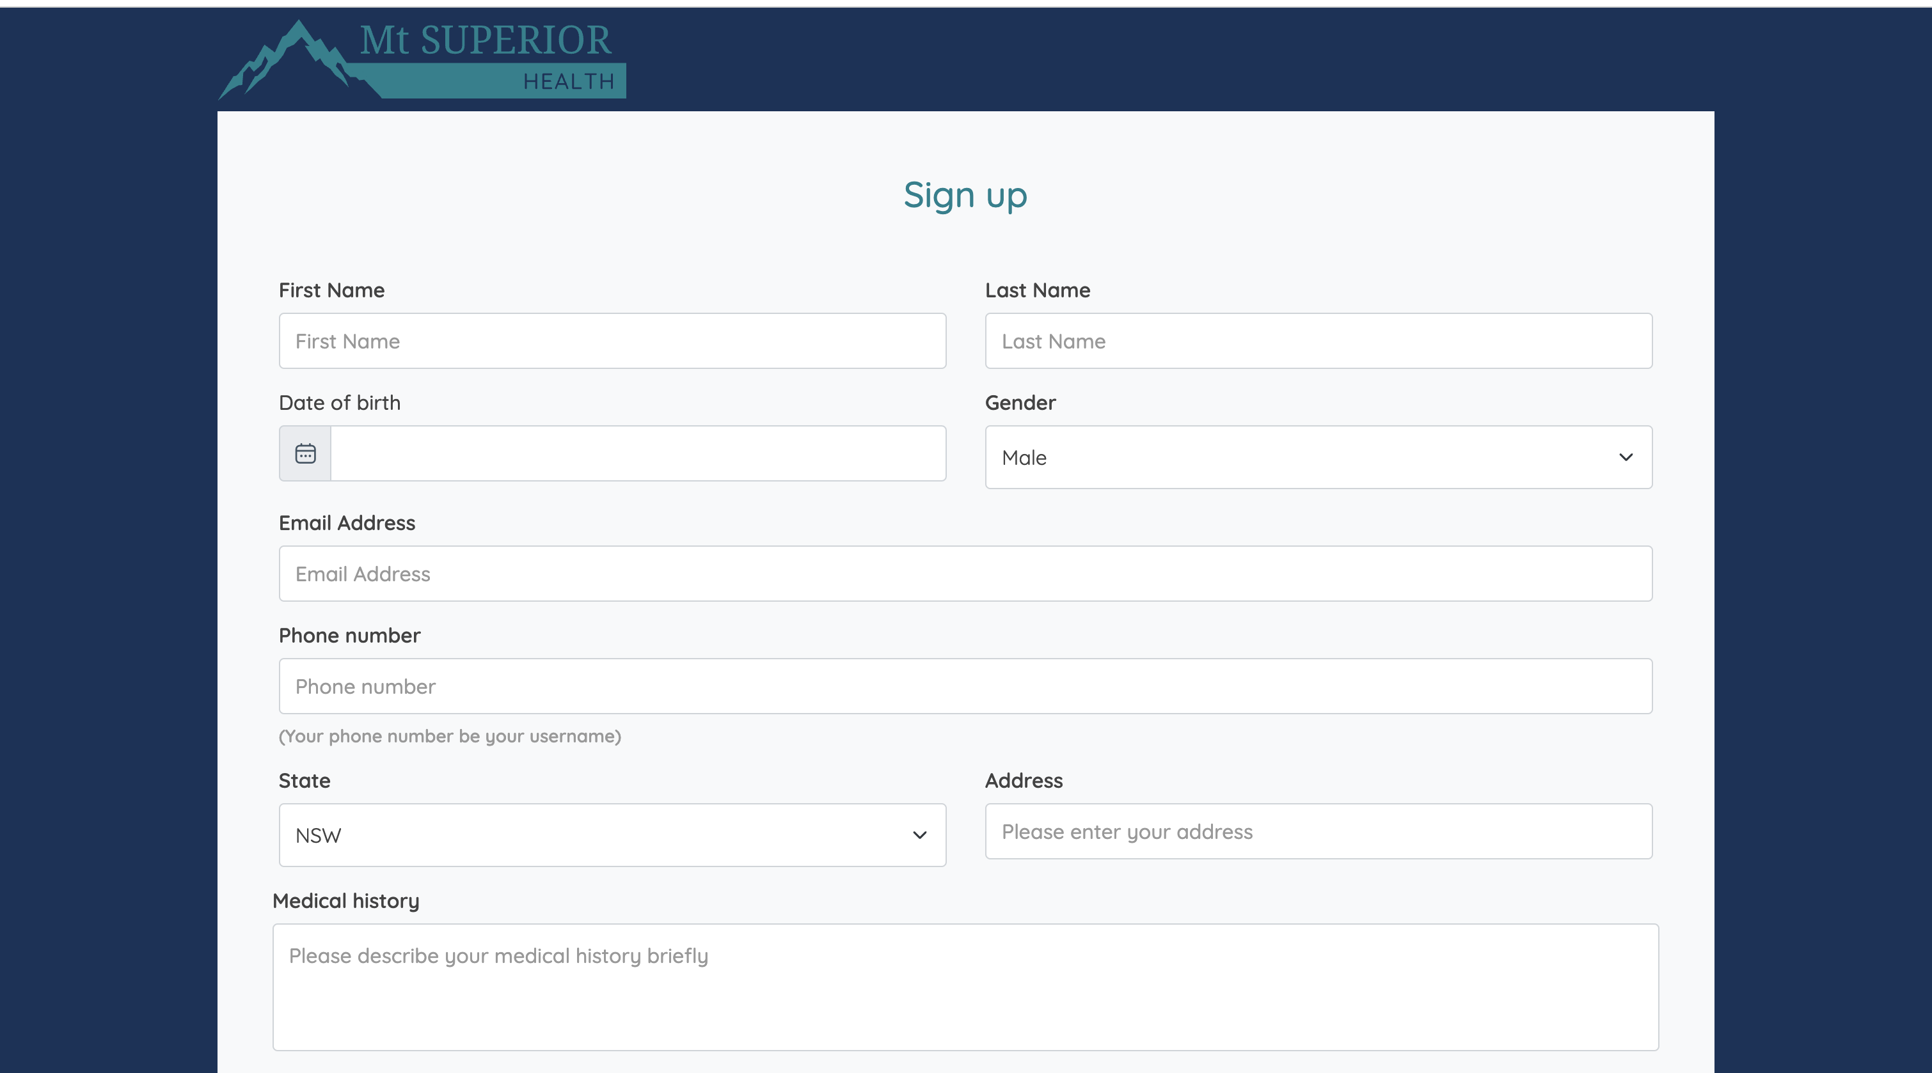
Task: Click the 'Date of birth' label text
Action: (x=340, y=403)
